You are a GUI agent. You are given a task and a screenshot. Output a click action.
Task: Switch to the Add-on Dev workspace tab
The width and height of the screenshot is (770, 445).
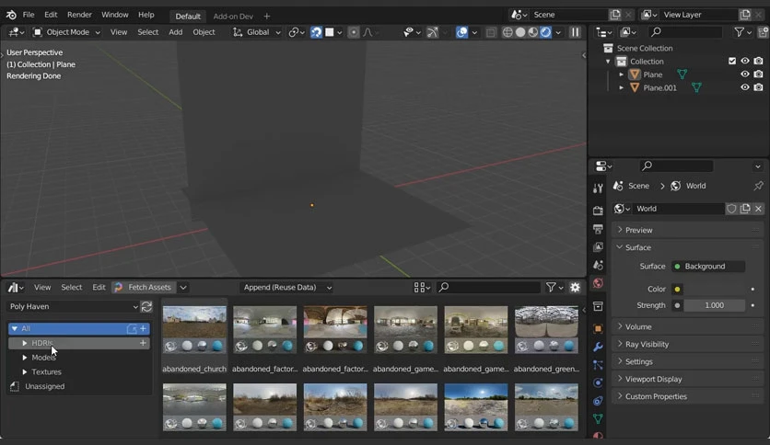click(233, 17)
